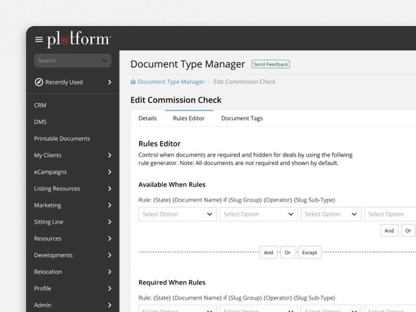Click the Edit Commission Check heading
This screenshot has height=312, width=416.
tap(176, 100)
